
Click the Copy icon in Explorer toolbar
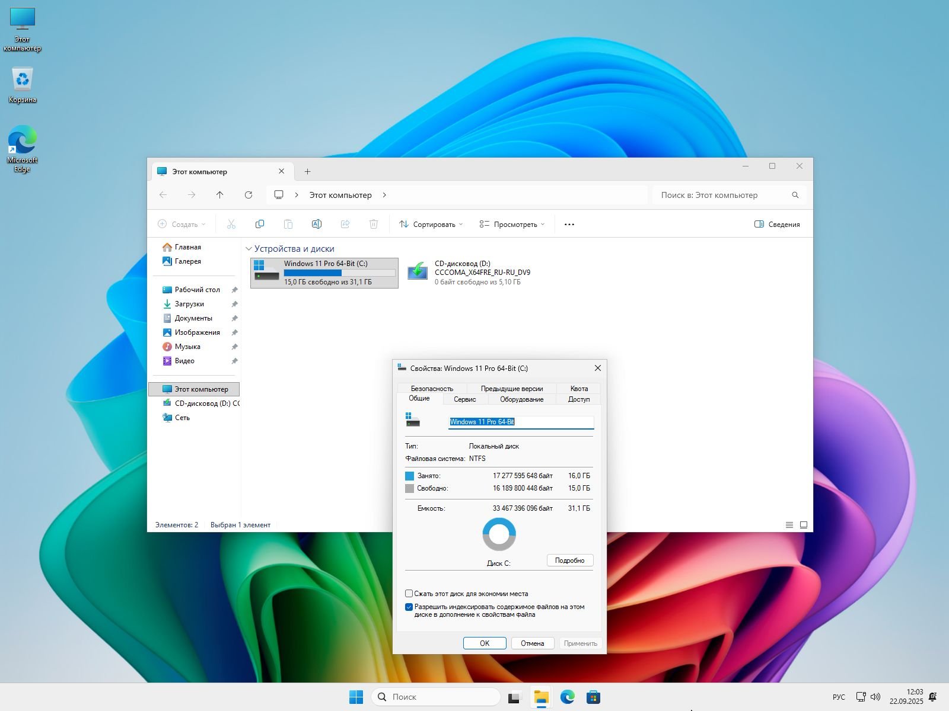(x=259, y=224)
